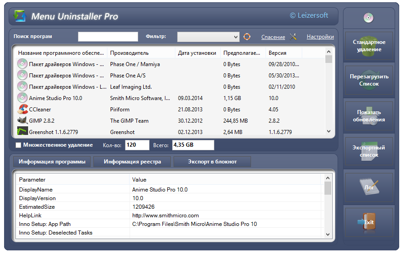The width and height of the screenshot is (401, 254).
Task: Click the DisplayName parameter row
Action: 169,190
